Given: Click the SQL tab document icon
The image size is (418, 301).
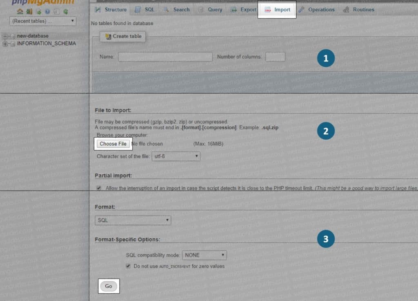Looking at the screenshot, I should click(x=138, y=10).
